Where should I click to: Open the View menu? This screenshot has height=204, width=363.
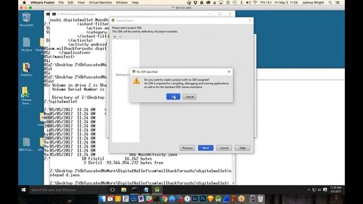coord(81,2)
